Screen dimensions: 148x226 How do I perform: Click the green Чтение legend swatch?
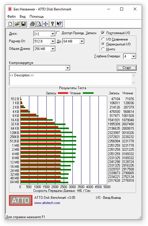88,93
